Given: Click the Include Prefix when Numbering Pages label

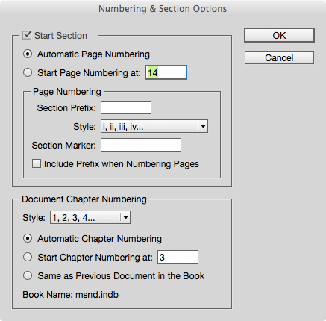Looking at the screenshot, I should click(x=122, y=164).
